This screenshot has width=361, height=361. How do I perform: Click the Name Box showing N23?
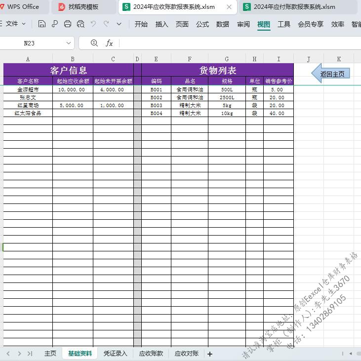pyautogui.click(x=29, y=43)
